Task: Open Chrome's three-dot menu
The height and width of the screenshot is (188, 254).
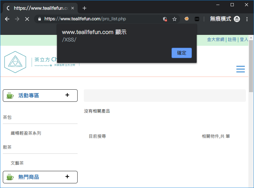Action: pyautogui.click(x=247, y=19)
